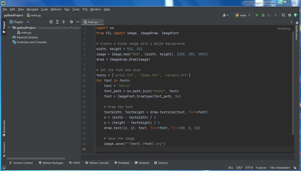Toggle the Structure tool window

(4, 149)
